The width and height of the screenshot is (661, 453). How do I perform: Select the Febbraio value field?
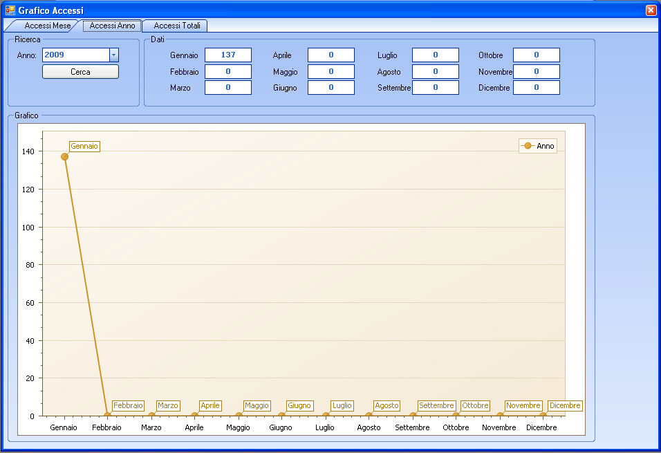tap(227, 71)
